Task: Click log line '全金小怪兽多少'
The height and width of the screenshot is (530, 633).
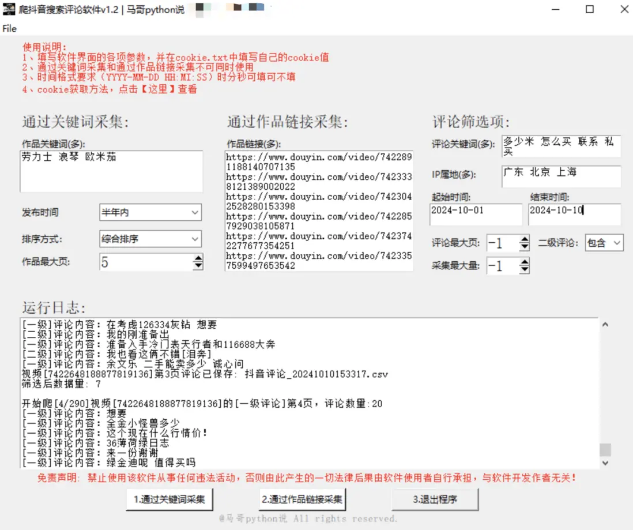Action: pyautogui.click(x=100, y=423)
